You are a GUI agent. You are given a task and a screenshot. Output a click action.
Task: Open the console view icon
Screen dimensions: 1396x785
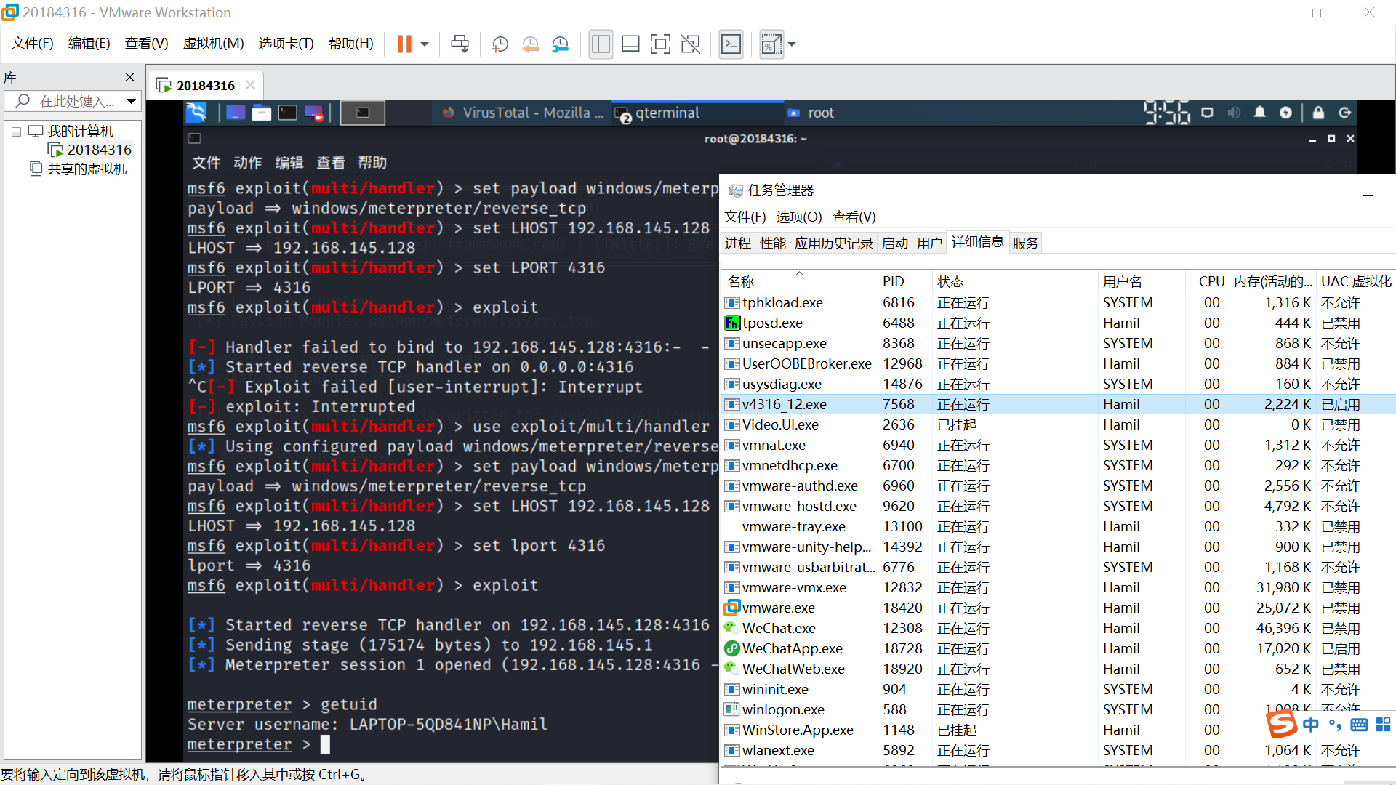point(731,44)
